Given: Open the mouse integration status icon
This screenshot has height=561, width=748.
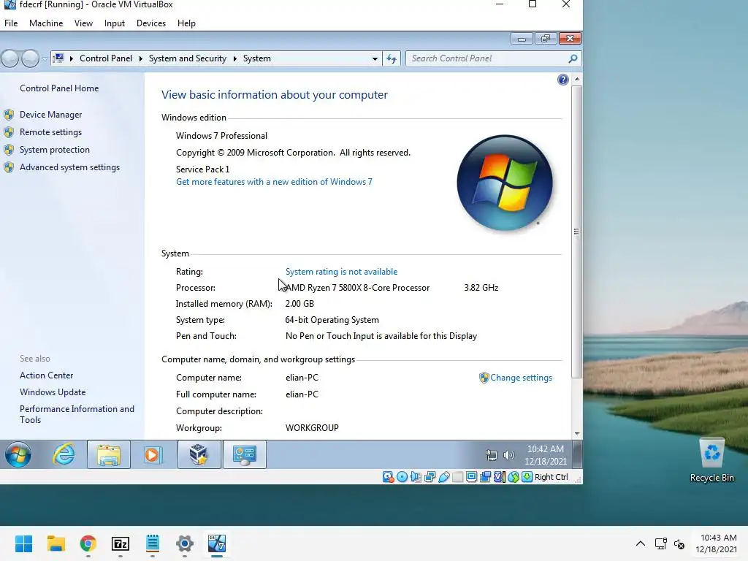Looking at the screenshot, I should 514,476.
